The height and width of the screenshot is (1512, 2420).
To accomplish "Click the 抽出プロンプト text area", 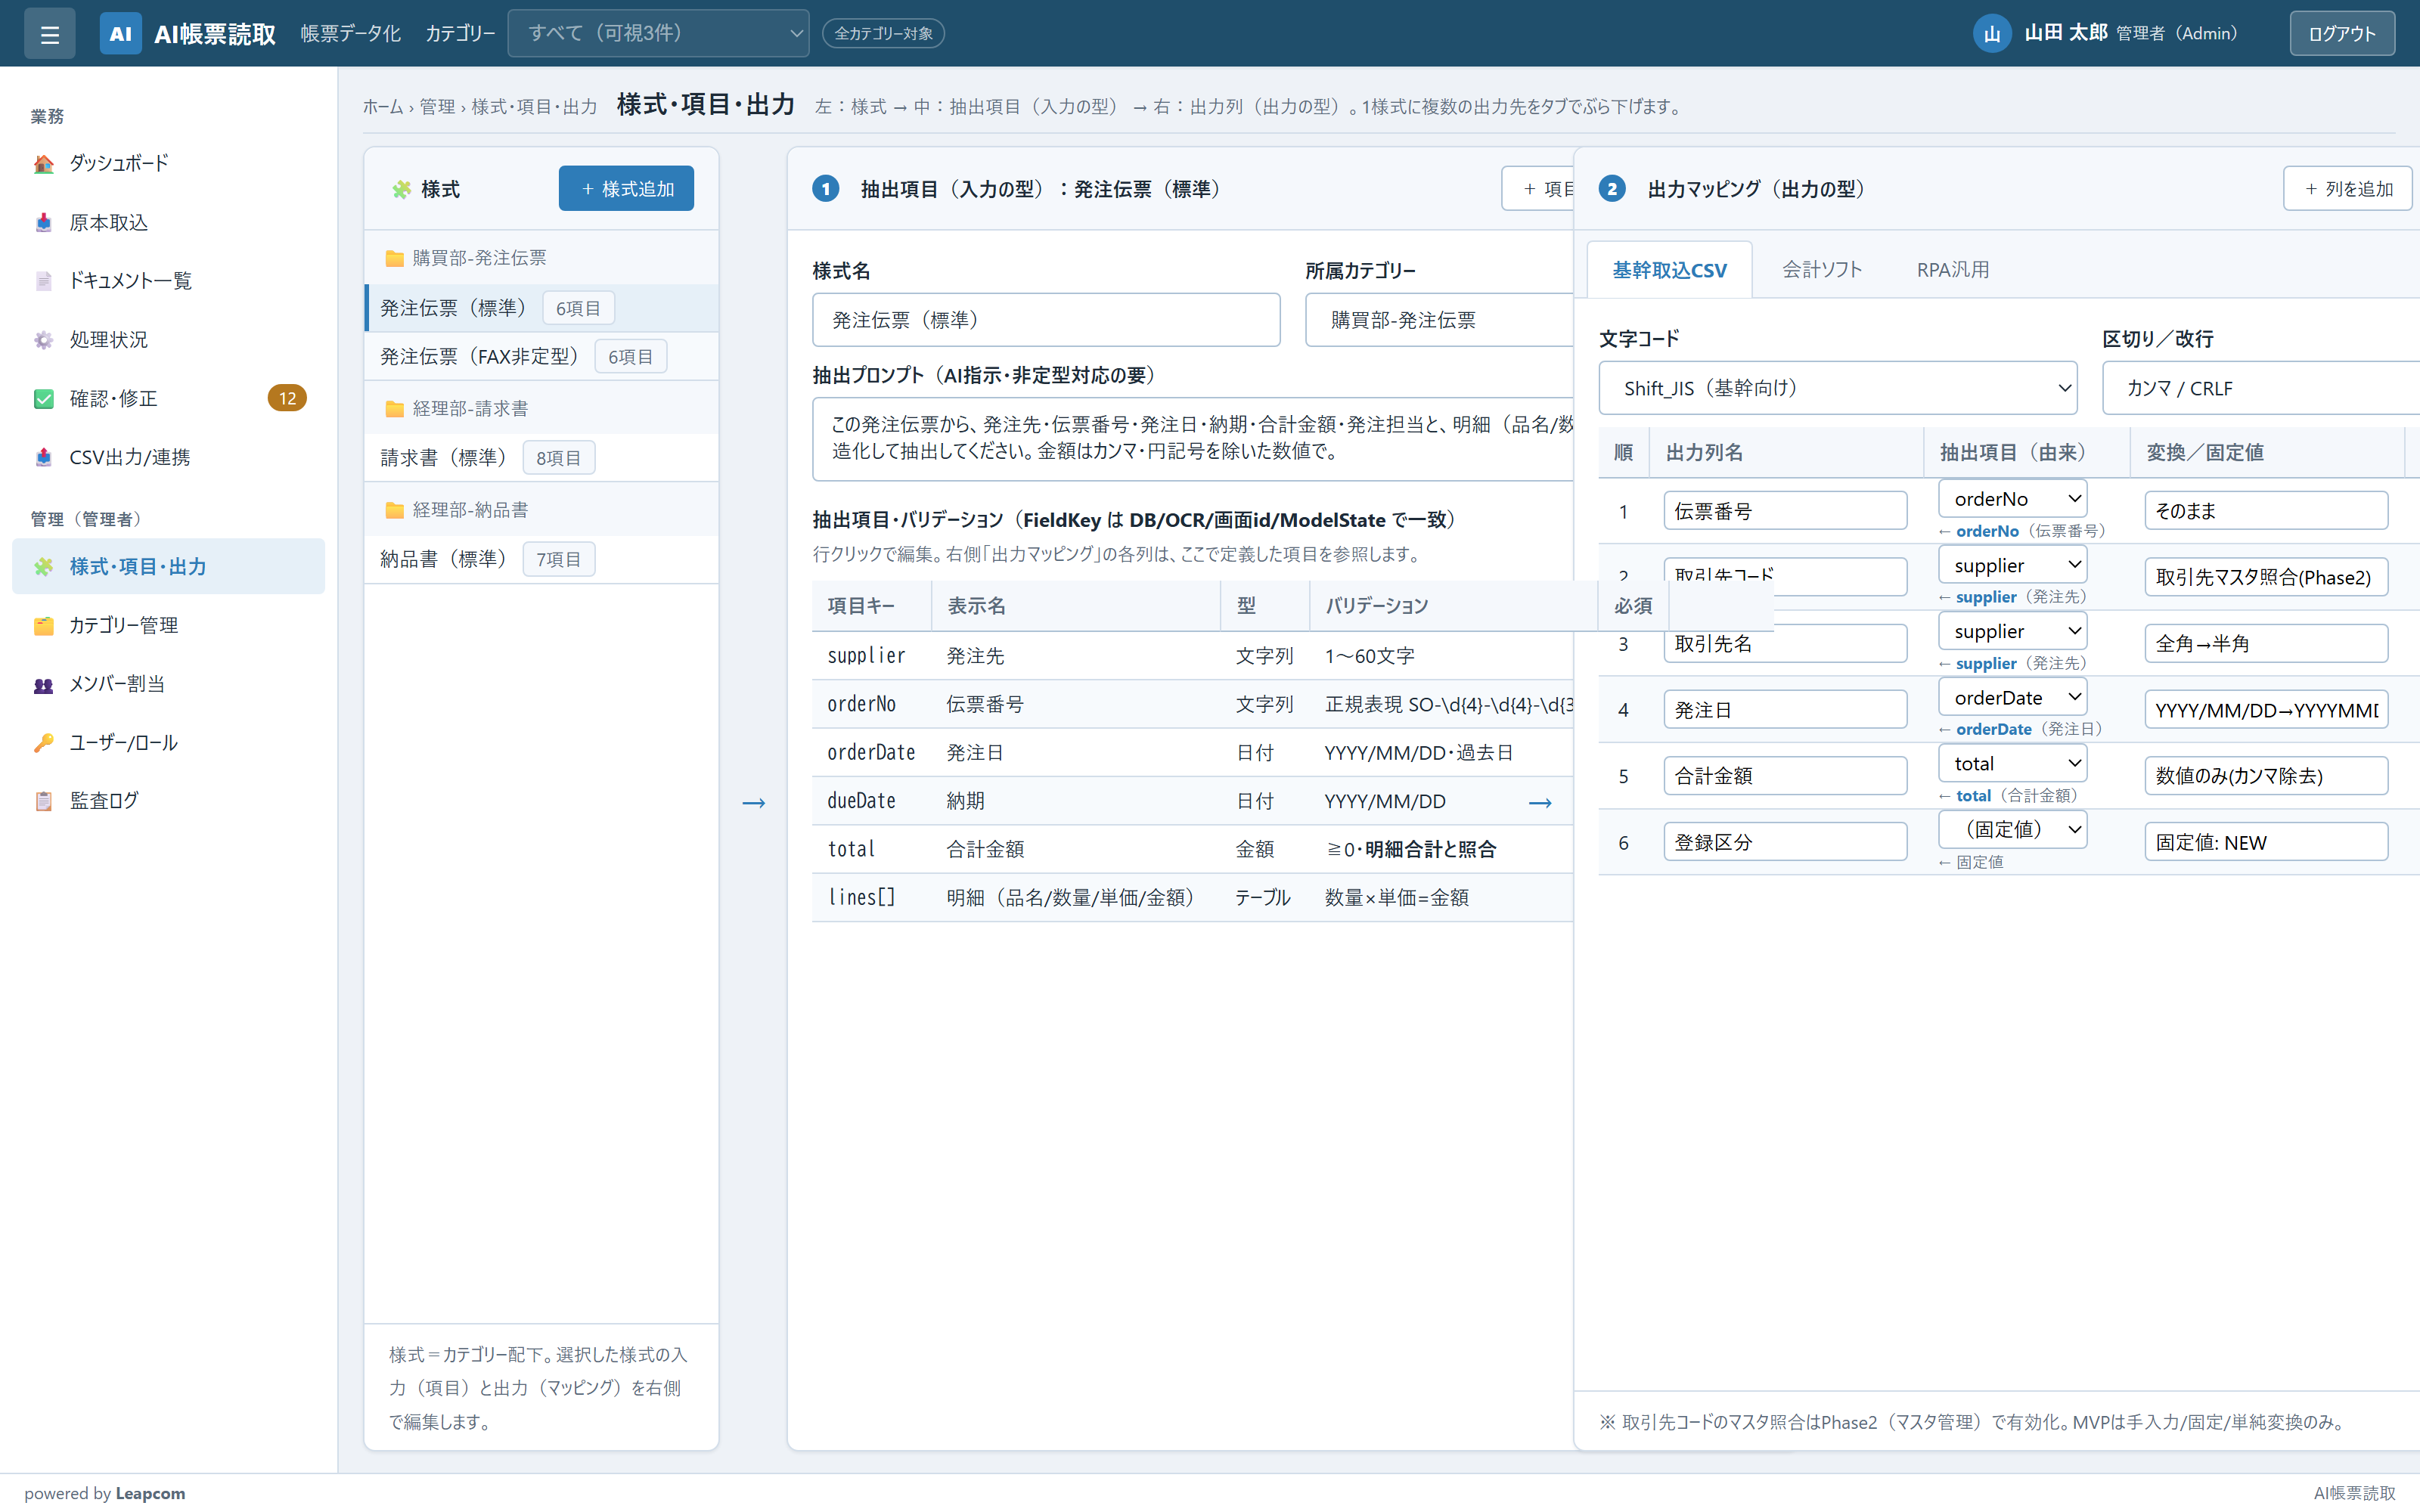I will coord(1195,439).
